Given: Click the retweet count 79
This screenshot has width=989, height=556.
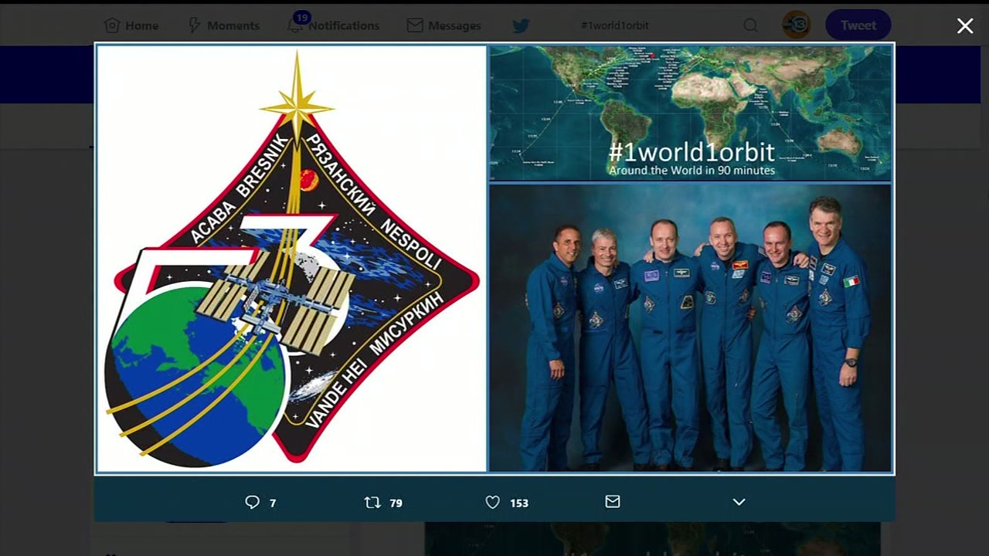Looking at the screenshot, I should point(396,503).
